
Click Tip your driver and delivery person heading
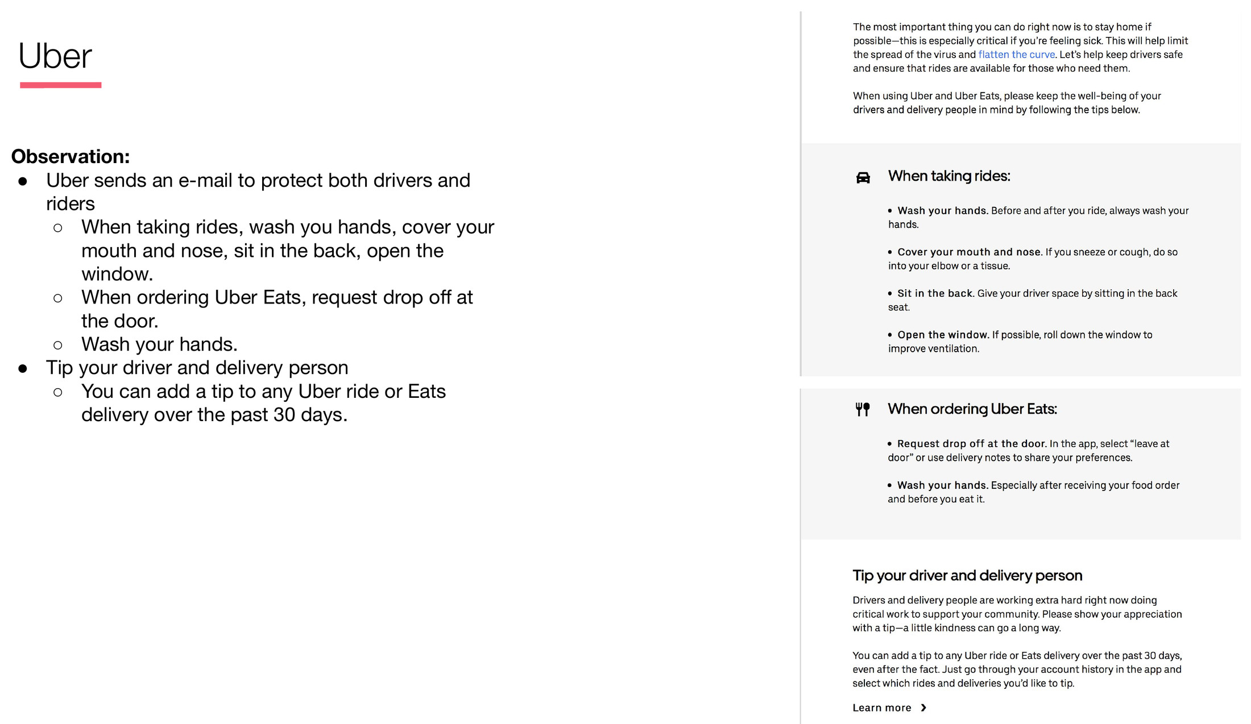coord(967,576)
